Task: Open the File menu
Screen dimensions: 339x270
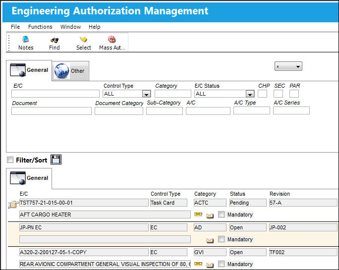Action: 15,27
